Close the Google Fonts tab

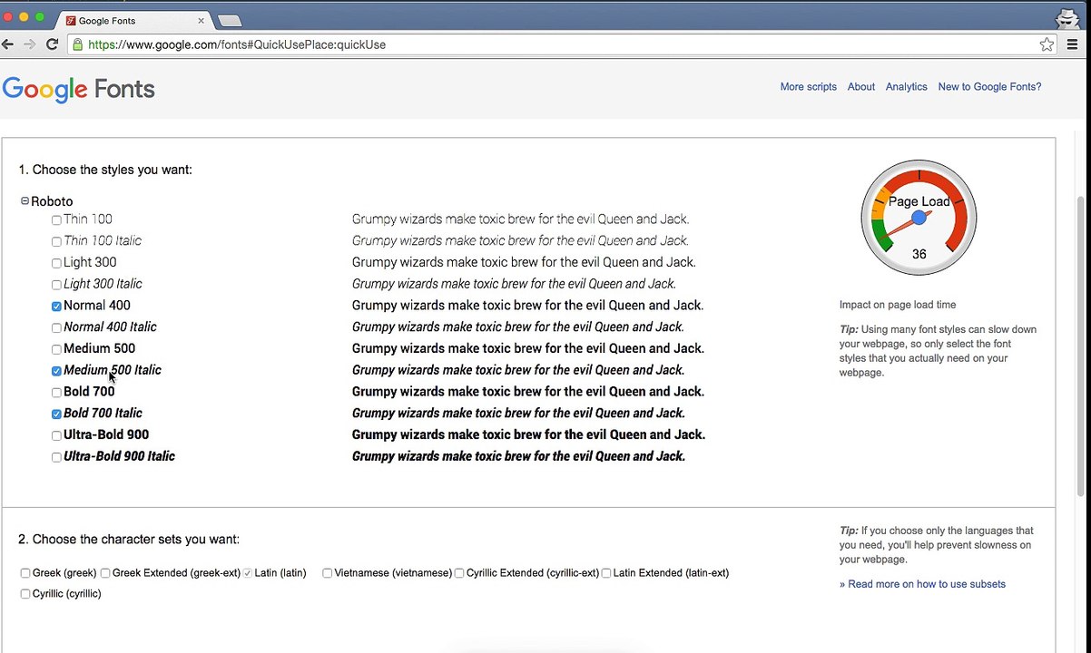click(x=200, y=20)
